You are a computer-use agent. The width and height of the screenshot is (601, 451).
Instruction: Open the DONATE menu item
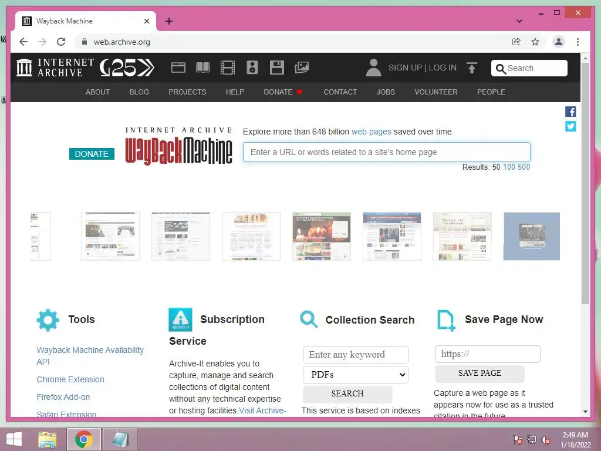[283, 92]
